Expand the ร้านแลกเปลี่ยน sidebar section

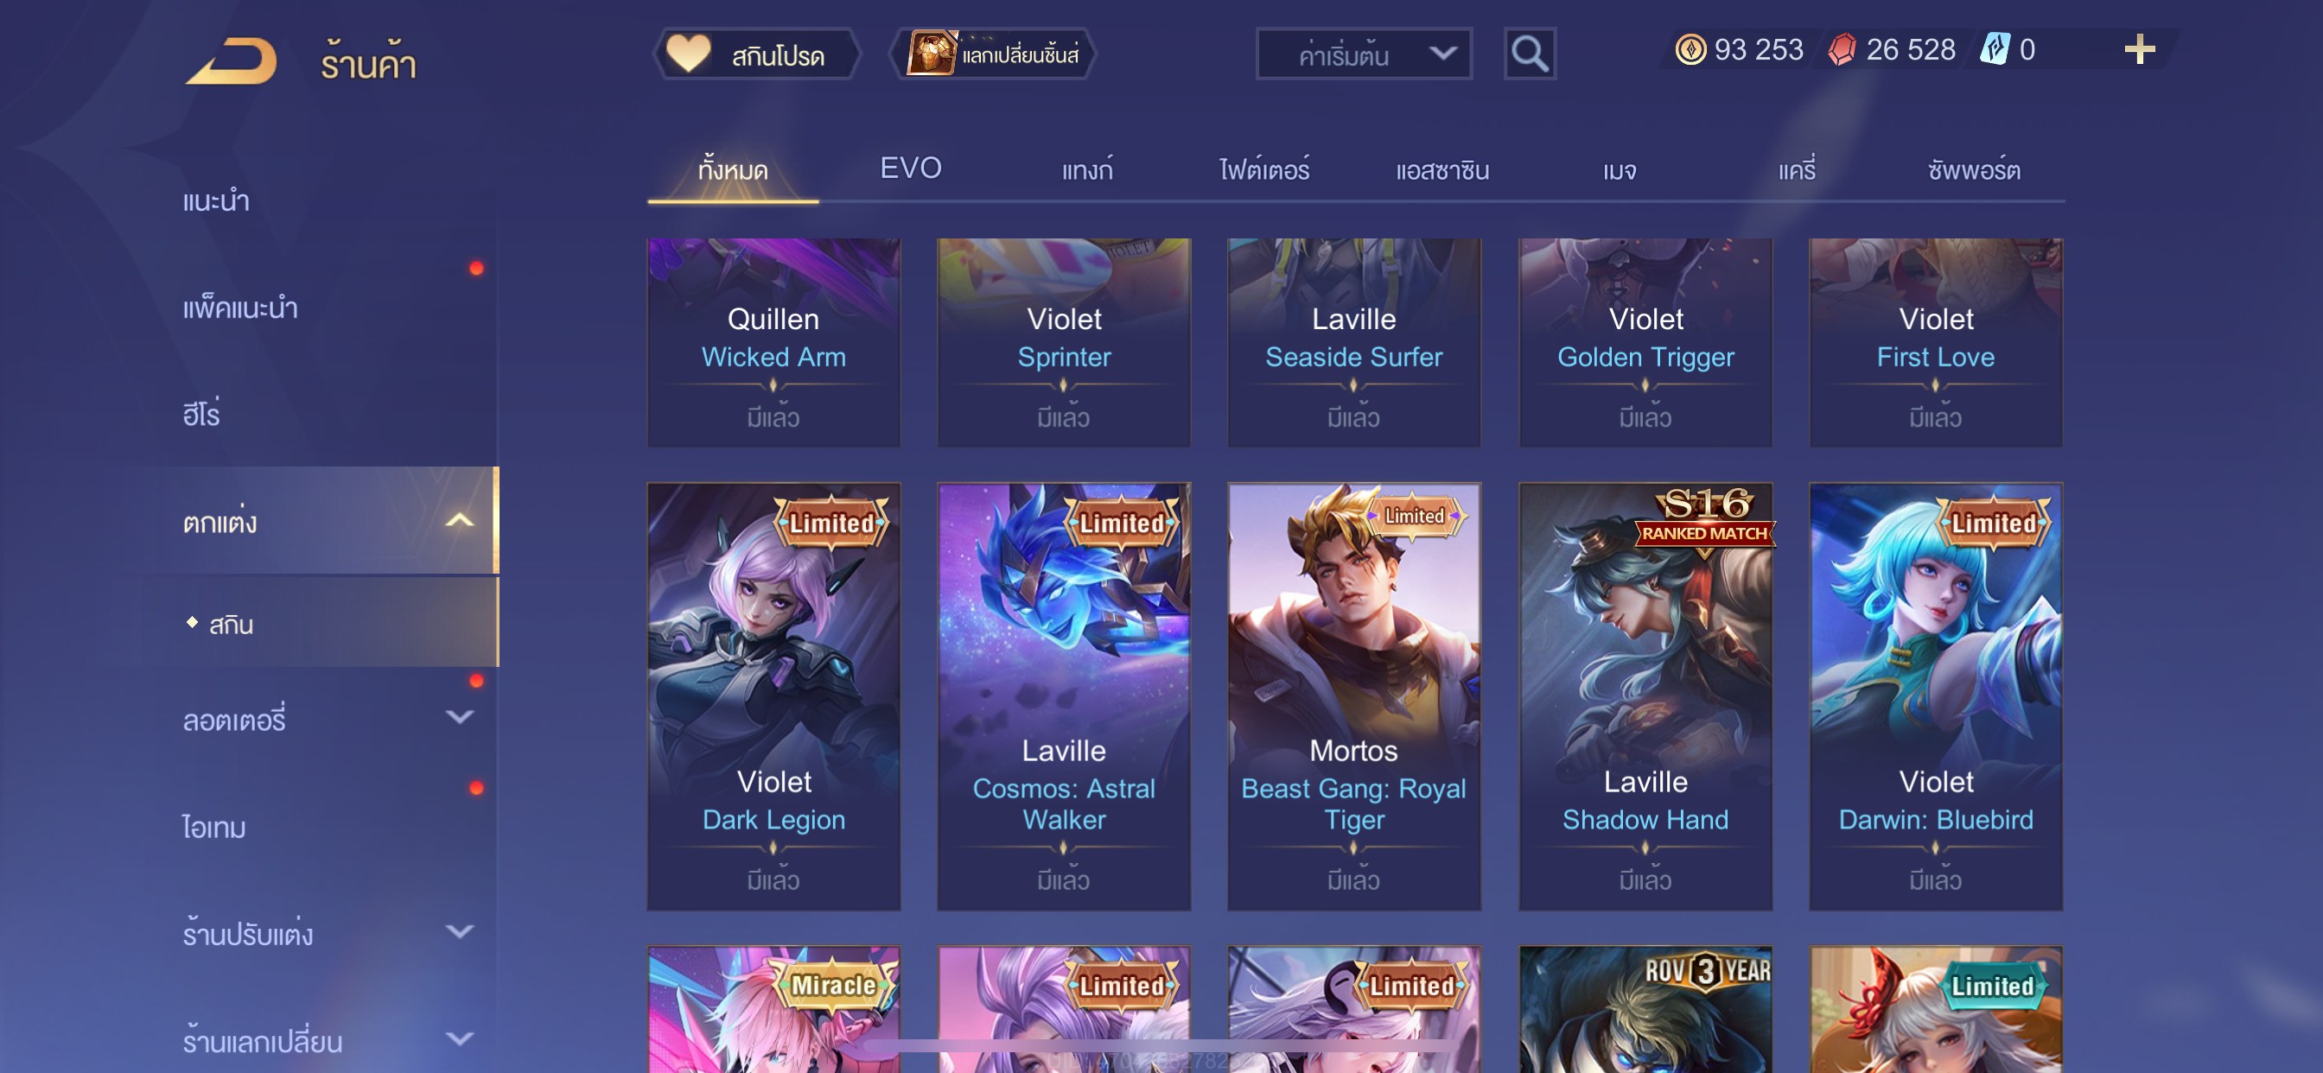click(459, 1039)
